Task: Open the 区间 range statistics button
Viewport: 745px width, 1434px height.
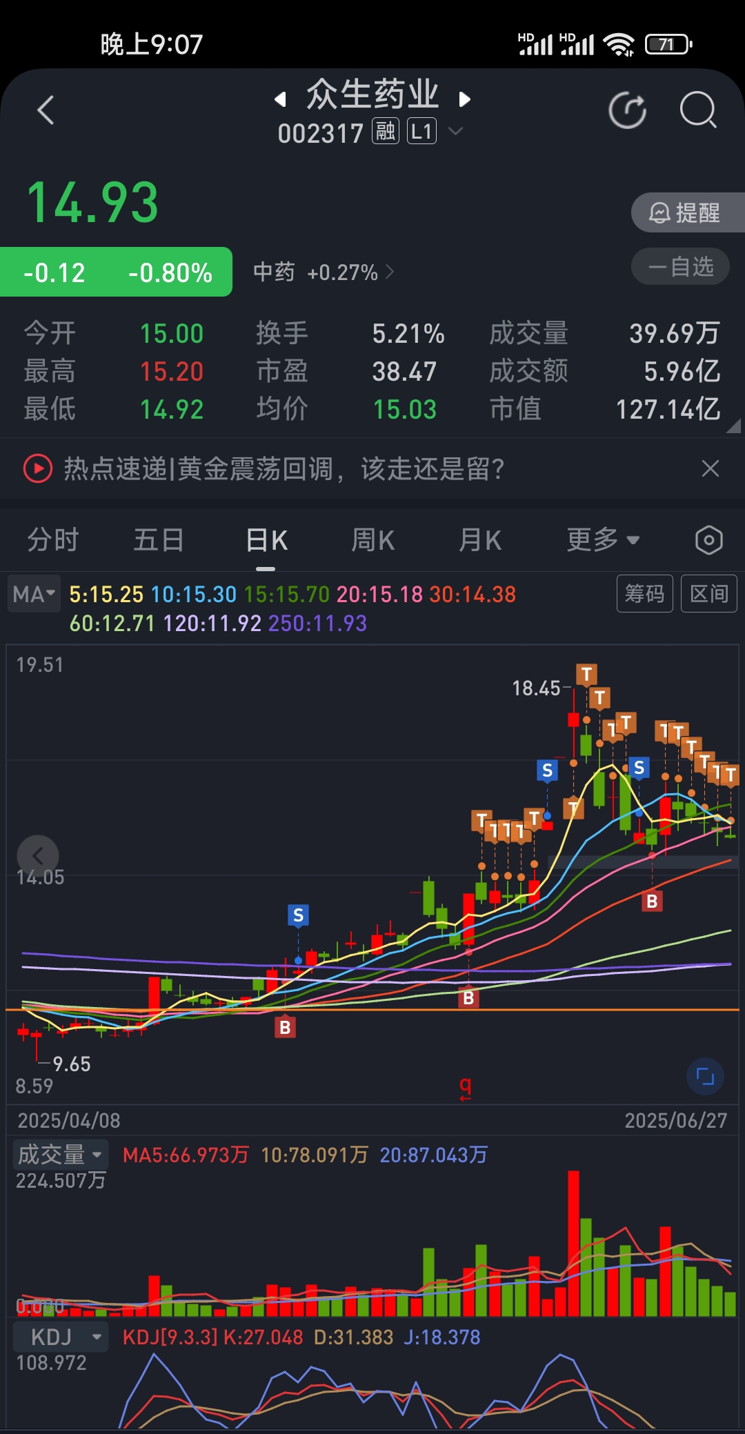Action: [x=708, y=593]
